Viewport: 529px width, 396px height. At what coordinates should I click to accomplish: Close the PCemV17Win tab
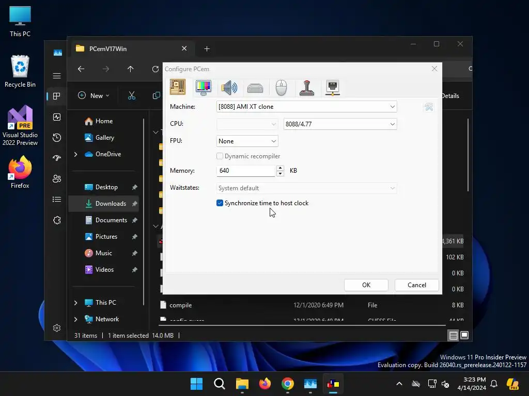184,48
